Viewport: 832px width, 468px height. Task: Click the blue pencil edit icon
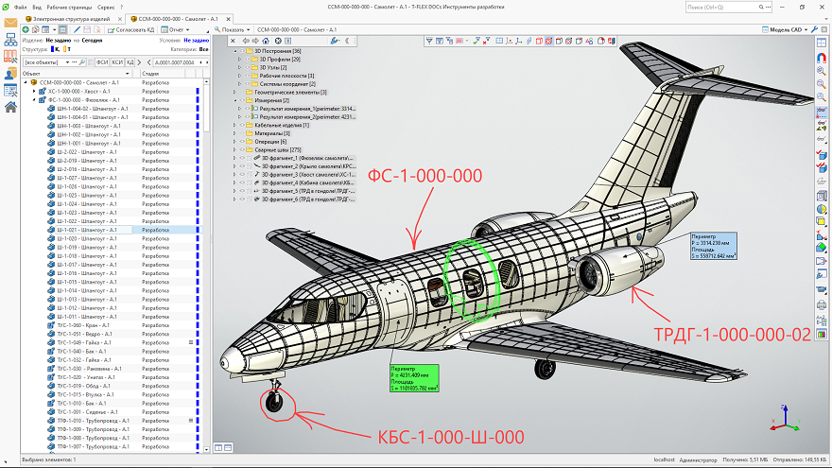77,29
